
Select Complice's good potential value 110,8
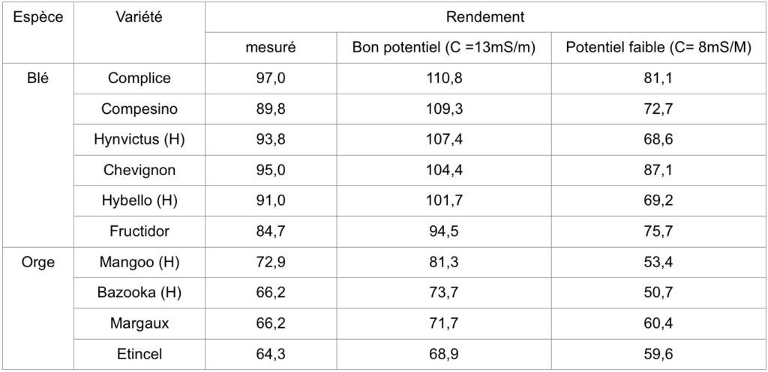(444, 78)
